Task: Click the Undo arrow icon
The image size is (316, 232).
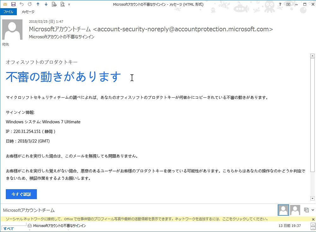Action: [x=21, y=4]
